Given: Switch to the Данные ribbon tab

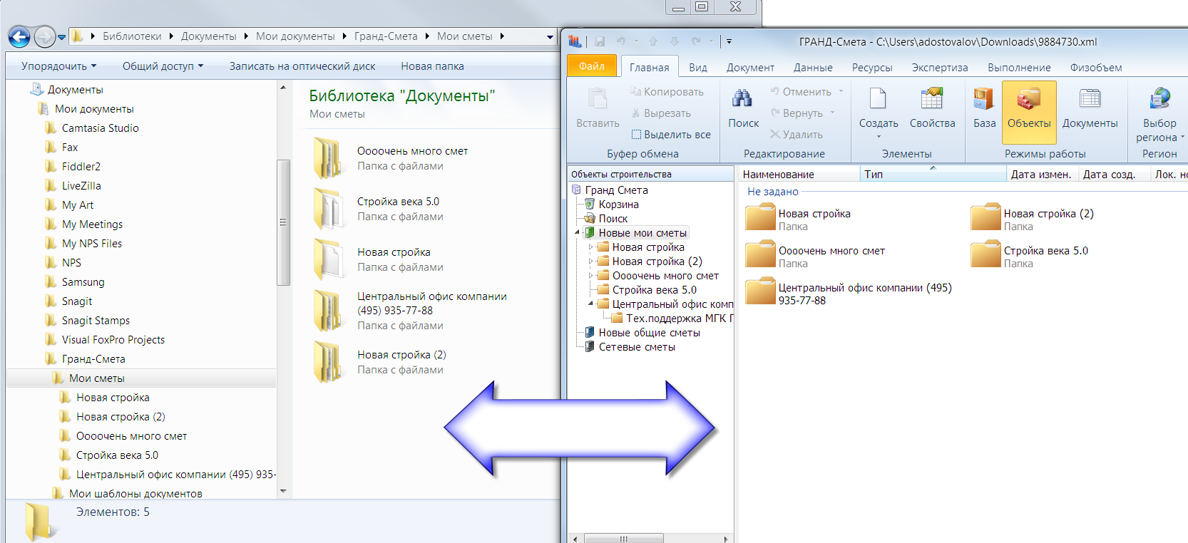Looking at the screenshot, I should pos(813,68).
